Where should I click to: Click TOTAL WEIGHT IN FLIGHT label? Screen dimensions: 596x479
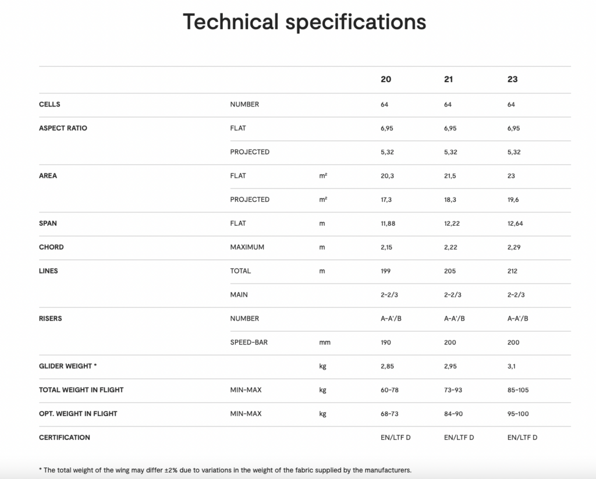click(x=81, y=390)
